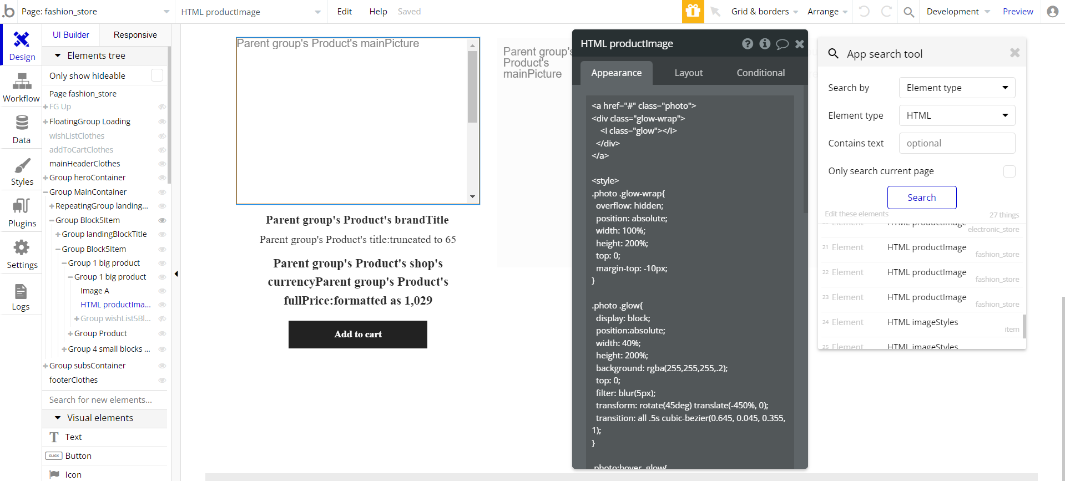Click the element inspector pointer icon
The width and height of the screenshot is (1065, 481).
715,12
